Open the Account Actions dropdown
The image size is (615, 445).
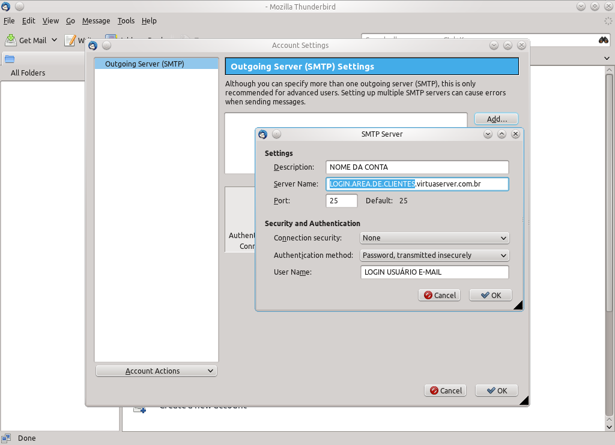pyautogui.click(x=156, y=371)
